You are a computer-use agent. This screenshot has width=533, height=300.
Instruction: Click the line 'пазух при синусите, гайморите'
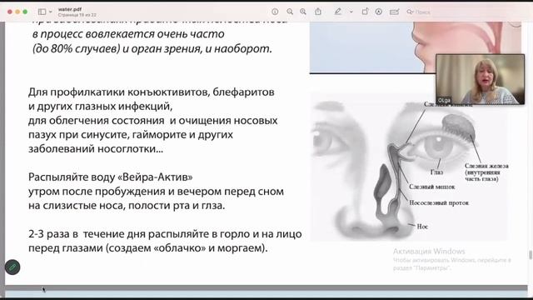point(131,135)
